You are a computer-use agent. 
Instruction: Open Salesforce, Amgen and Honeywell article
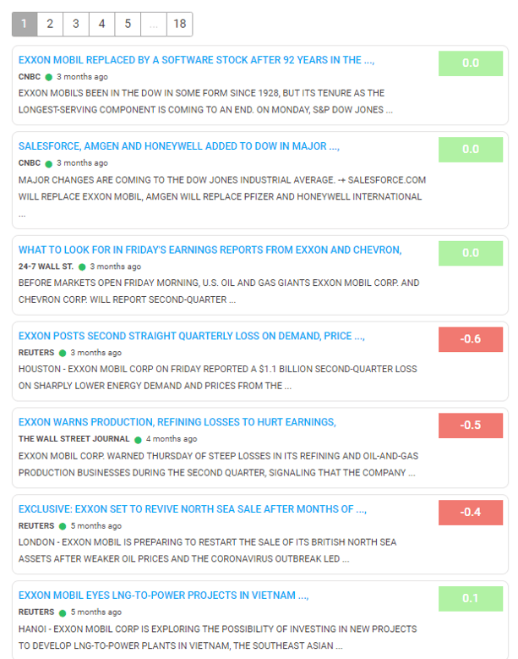pyautogui.click(x=178, y=146)
